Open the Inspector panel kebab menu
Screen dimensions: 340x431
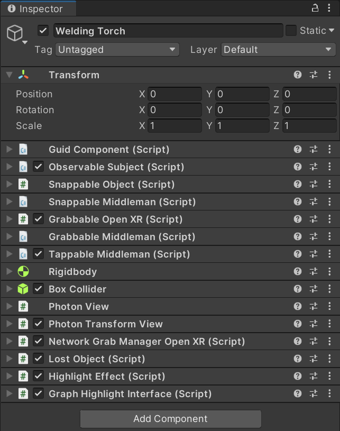pos(330,8)
